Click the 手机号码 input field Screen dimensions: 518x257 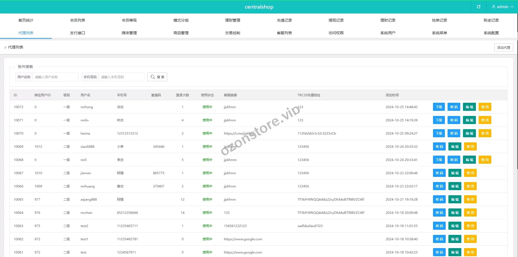click(x=121, y=77)
